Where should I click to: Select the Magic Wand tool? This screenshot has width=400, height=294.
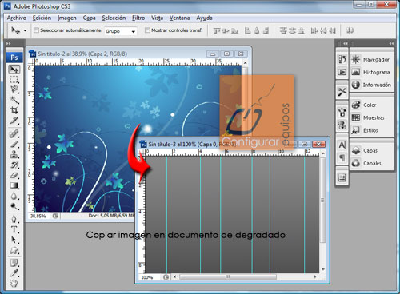tap(14, 100)
